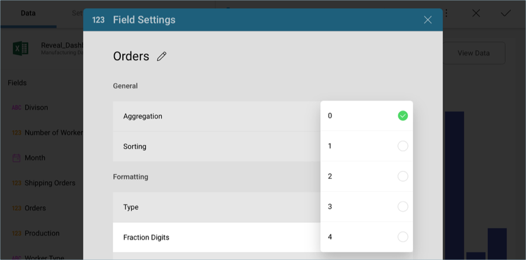This screenshot has width=526, height=260.
Task: Click the calendar icon next to Month
Action: 16,158
